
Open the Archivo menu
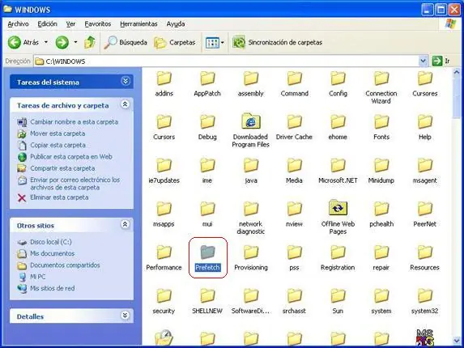18,24
